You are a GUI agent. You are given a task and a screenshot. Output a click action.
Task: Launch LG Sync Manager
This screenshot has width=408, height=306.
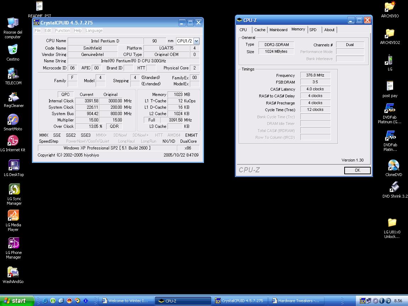tap(14, 189)
